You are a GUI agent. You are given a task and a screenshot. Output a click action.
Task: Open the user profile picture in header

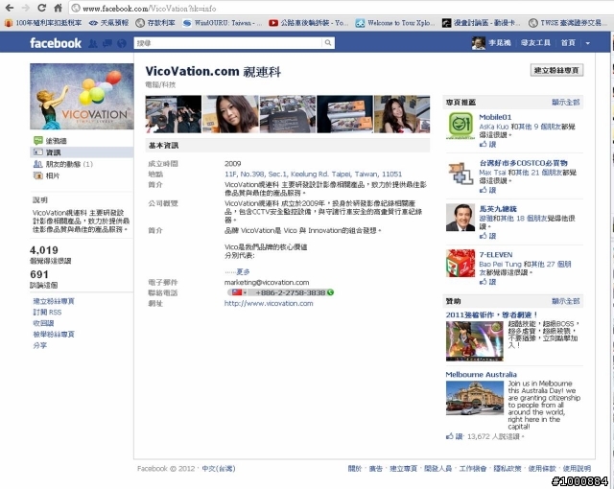point(479,43)
